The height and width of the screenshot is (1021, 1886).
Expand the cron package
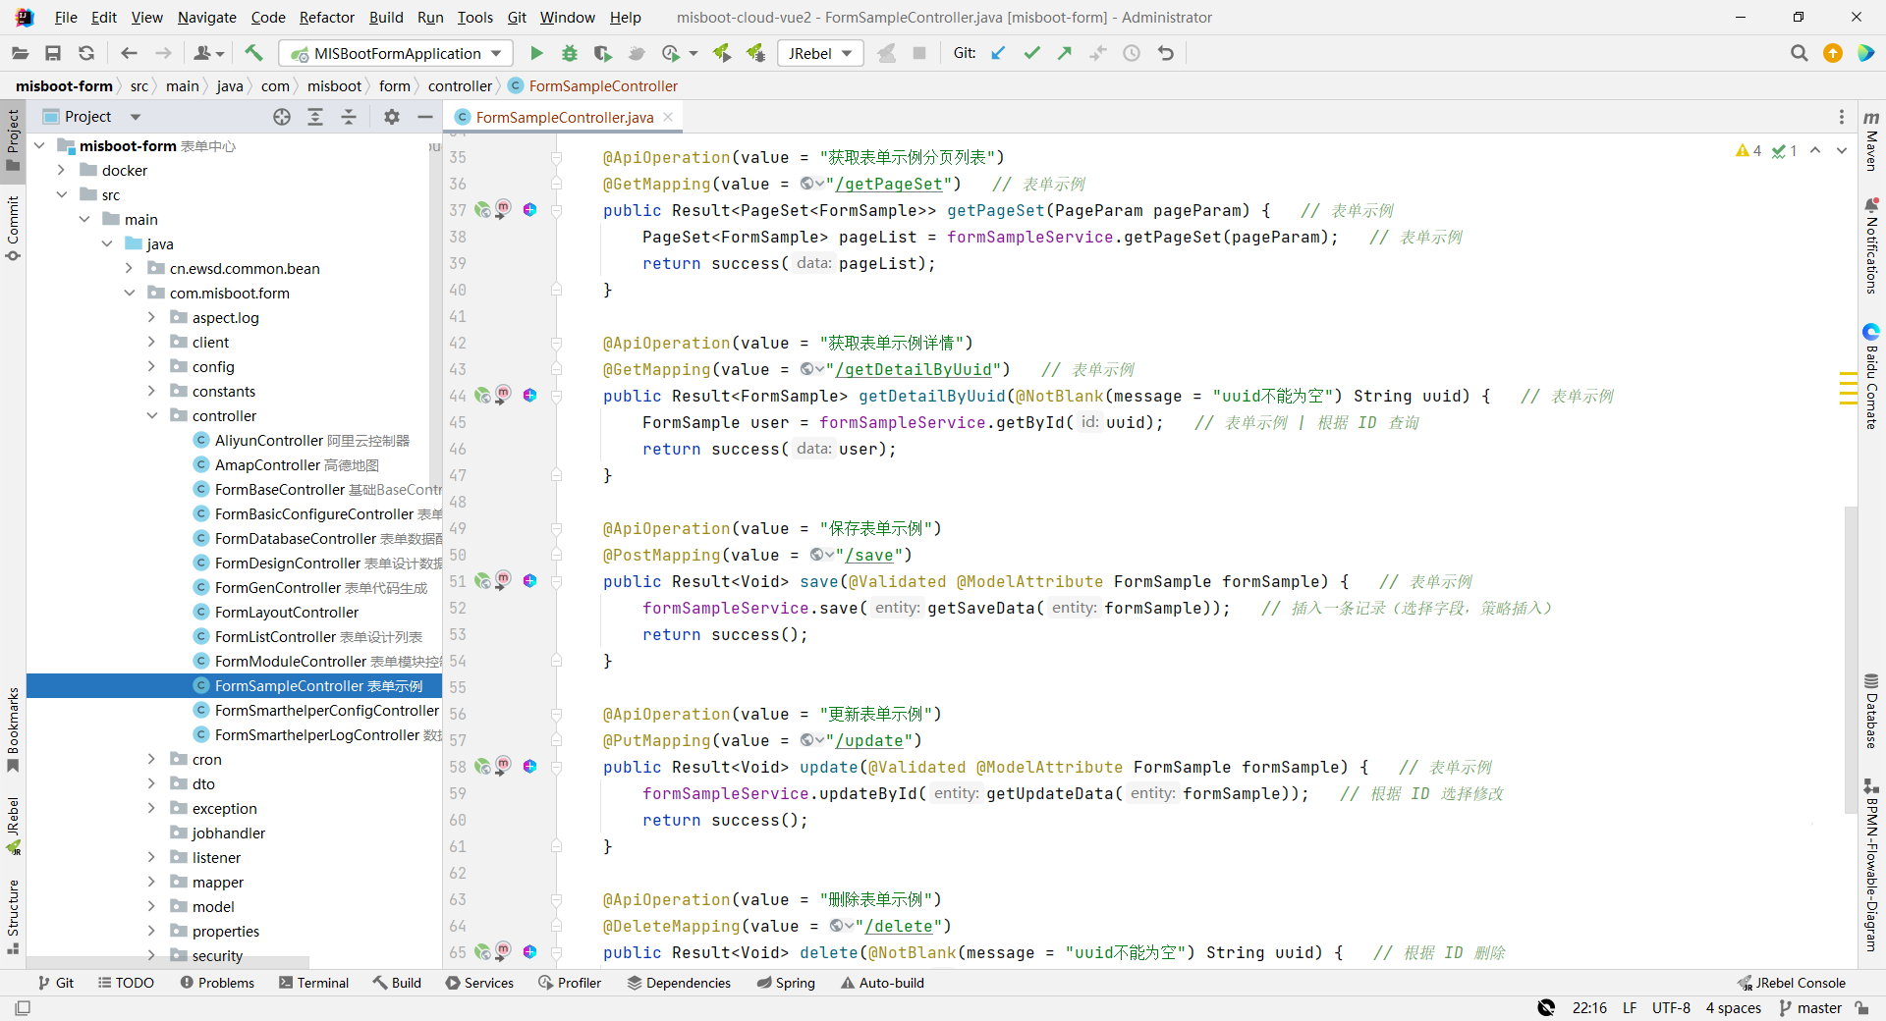tap(152, 759)
